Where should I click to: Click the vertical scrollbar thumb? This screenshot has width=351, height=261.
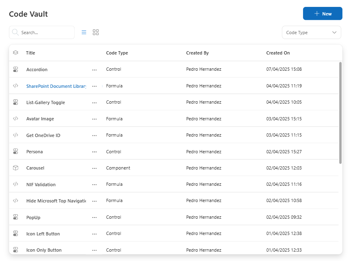tap(340, 113)
